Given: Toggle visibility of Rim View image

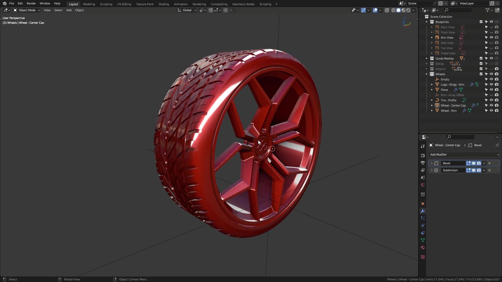Looking at the screenshot, I should [492, 38].
